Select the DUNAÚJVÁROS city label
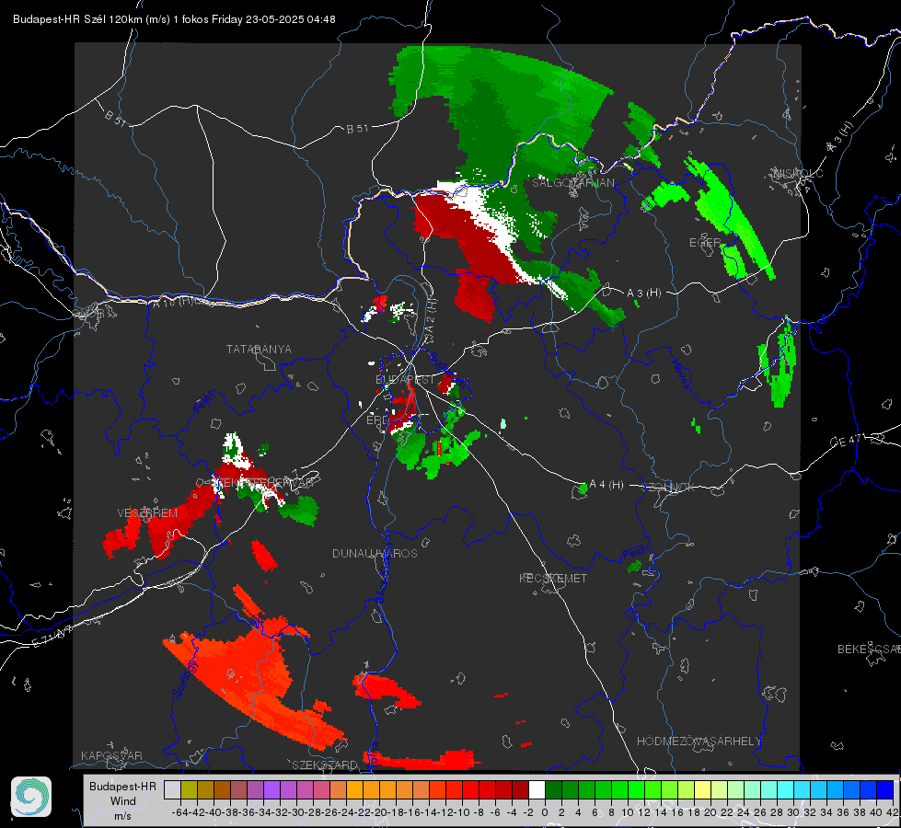 (x=375, y=553)
